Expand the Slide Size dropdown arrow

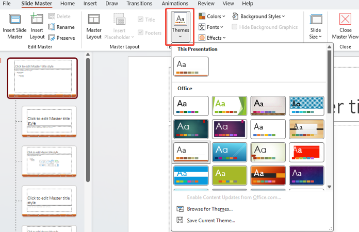coord(320,37)
